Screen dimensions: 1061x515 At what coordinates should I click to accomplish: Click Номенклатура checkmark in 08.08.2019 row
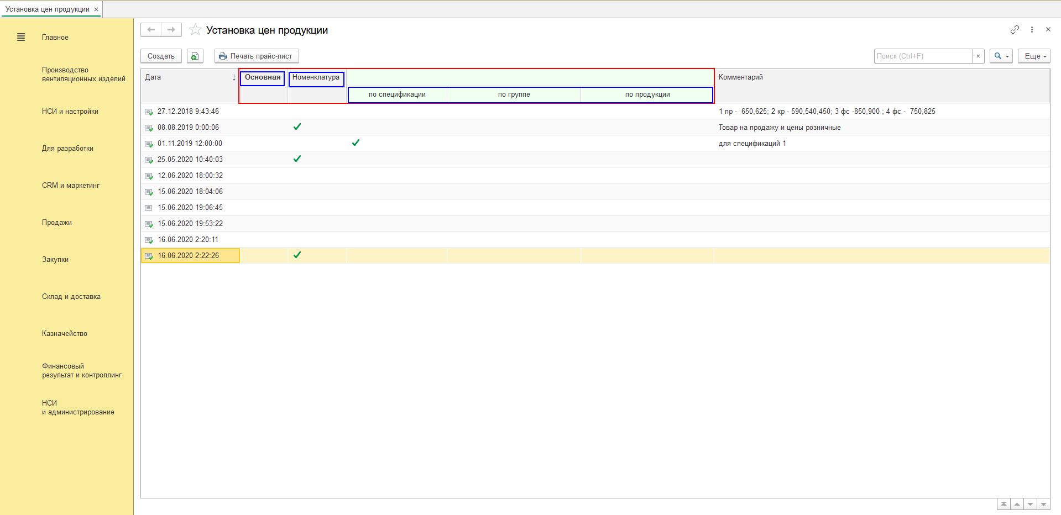point(297,127)
